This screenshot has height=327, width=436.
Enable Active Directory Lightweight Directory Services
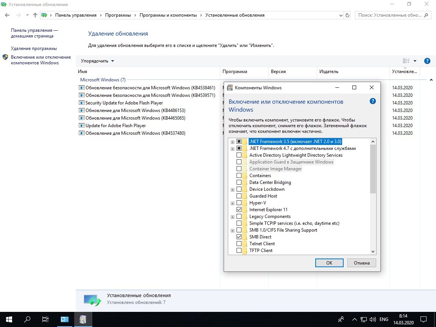[x=239, y=155]
